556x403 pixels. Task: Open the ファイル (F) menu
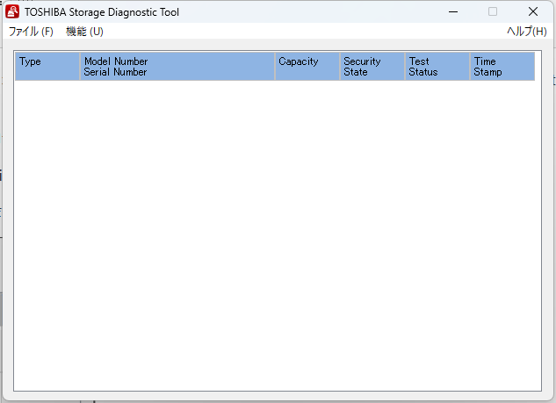pos(31,32)
